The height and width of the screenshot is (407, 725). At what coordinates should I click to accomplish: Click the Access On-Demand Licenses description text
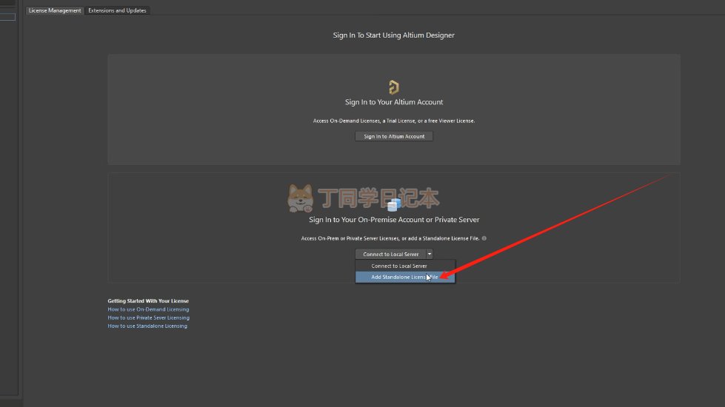pyautogui.click(x=394, y=121)
